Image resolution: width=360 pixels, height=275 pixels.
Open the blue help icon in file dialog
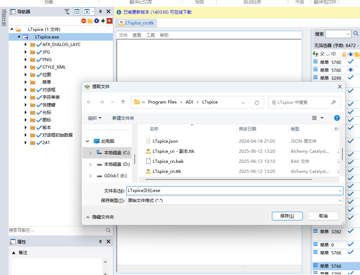pos(337,118)
